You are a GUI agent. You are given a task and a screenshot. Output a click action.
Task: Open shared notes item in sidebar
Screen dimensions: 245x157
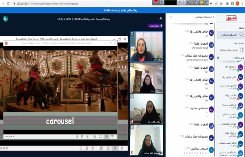click(231, 50)
